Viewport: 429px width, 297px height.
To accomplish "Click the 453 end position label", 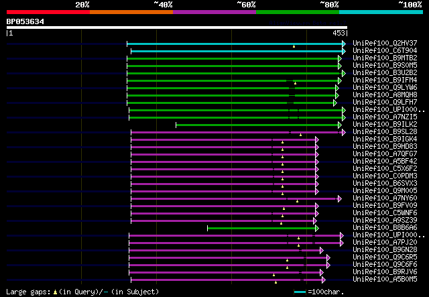I will 339,33.
